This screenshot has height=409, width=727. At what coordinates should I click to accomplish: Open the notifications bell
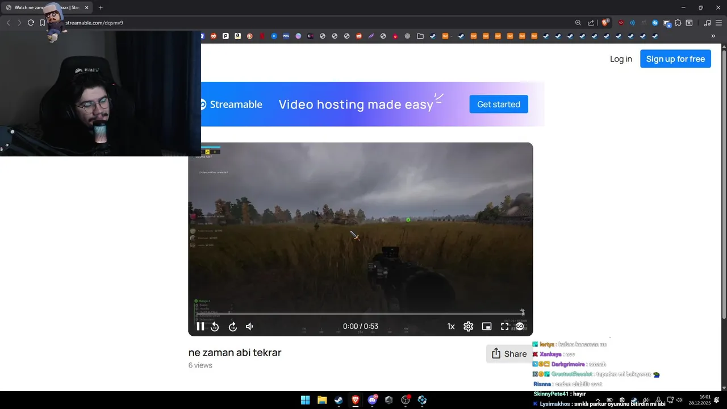click(x=717, y=400)
